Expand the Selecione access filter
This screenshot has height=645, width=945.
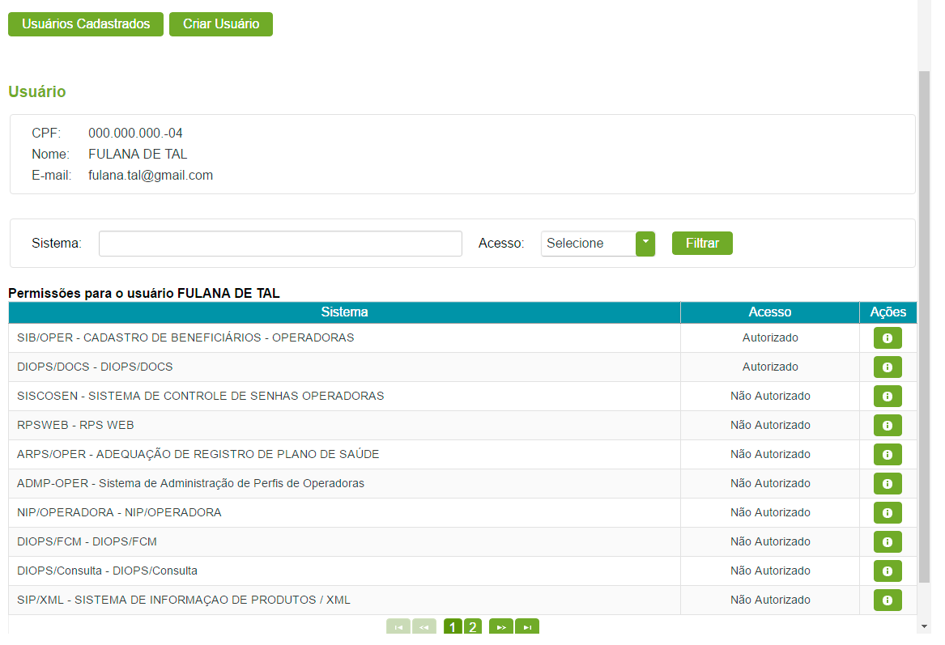[587, 243]
